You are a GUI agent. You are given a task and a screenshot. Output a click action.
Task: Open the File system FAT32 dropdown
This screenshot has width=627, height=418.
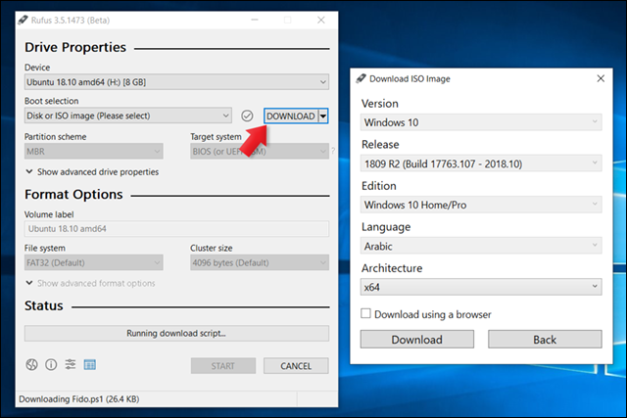[94, 262]
